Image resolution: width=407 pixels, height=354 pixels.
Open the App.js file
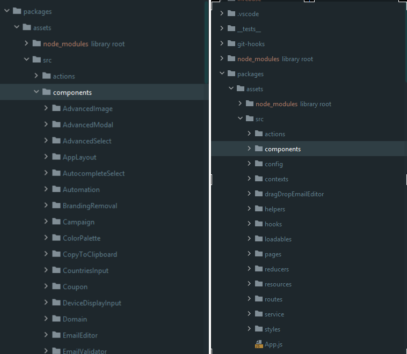tap(274, 344)
